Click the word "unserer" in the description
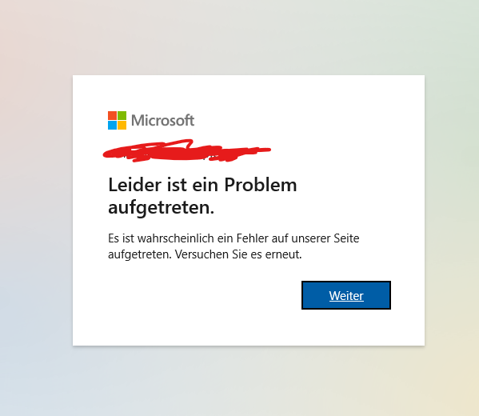 [311, 238]
